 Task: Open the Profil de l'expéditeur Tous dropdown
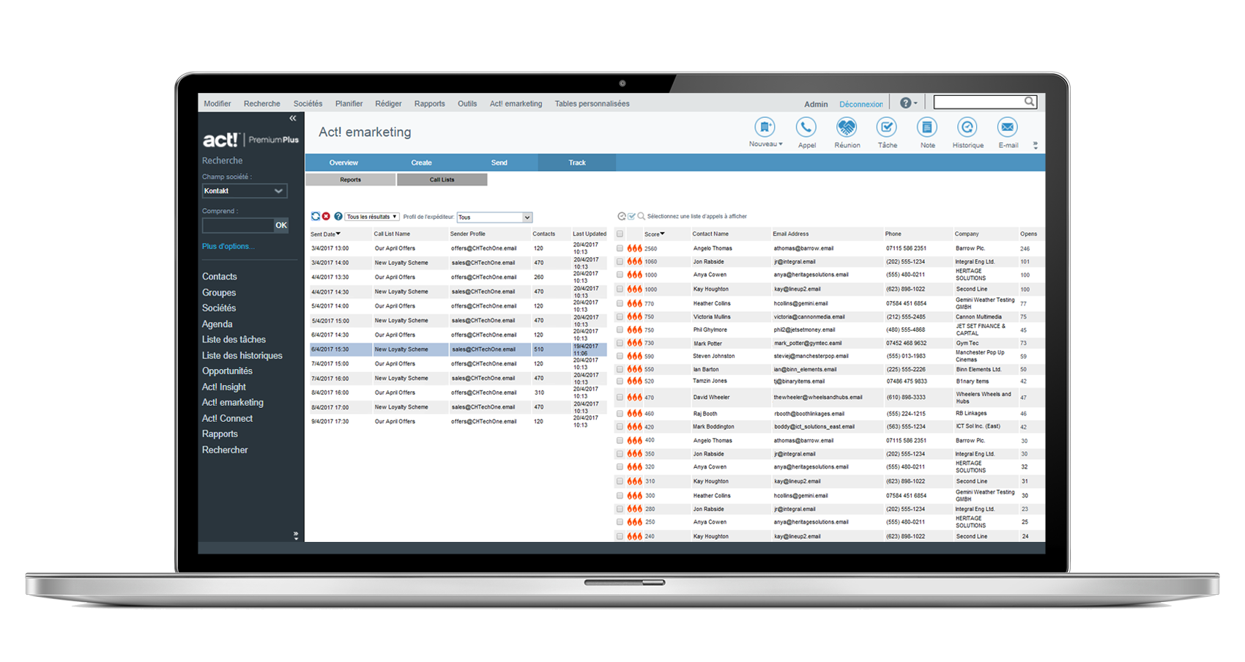click(x=494, y=217)
